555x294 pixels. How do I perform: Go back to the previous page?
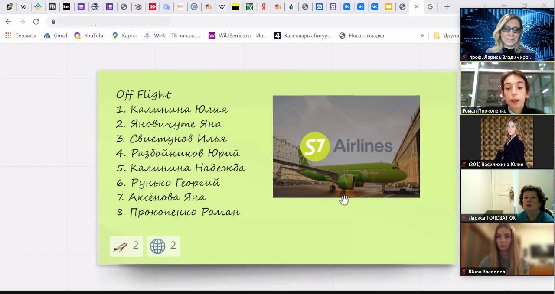click(8, 22)
